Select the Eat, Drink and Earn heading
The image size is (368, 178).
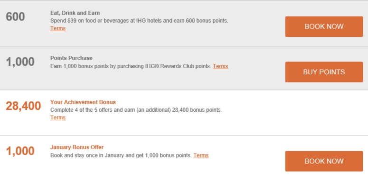[x=75, y=13]
